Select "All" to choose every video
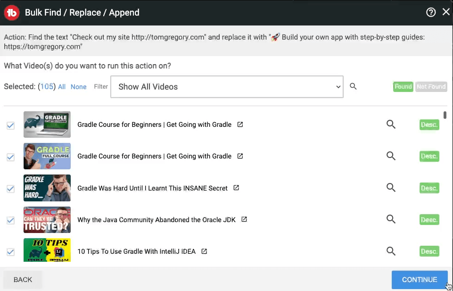453x291 pixels. click(62, 87)
